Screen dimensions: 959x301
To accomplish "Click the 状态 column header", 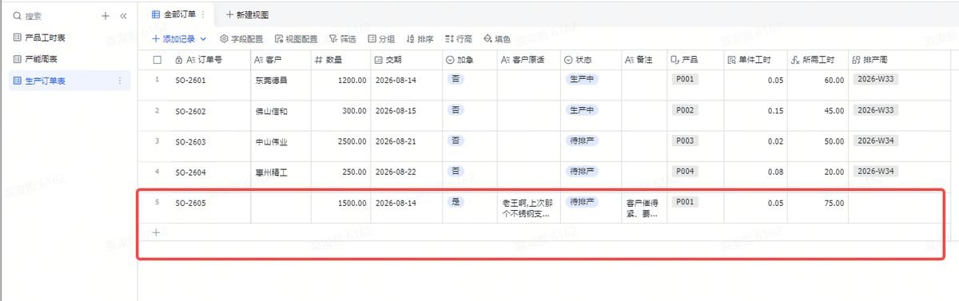I will (x=591, y=60).
